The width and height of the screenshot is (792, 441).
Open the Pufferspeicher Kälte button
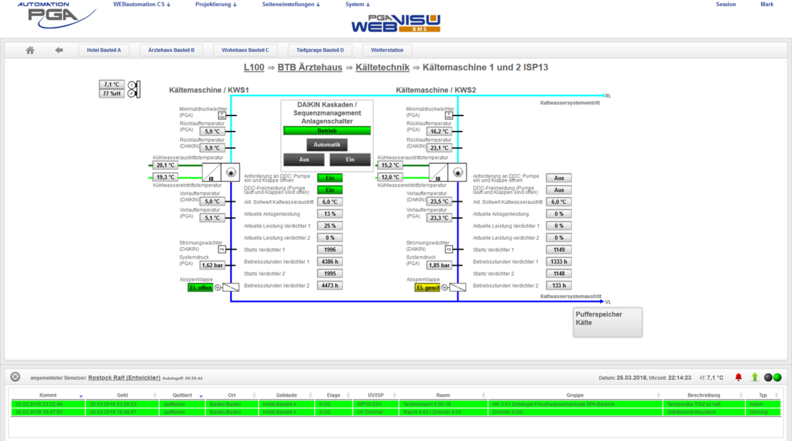607,322
